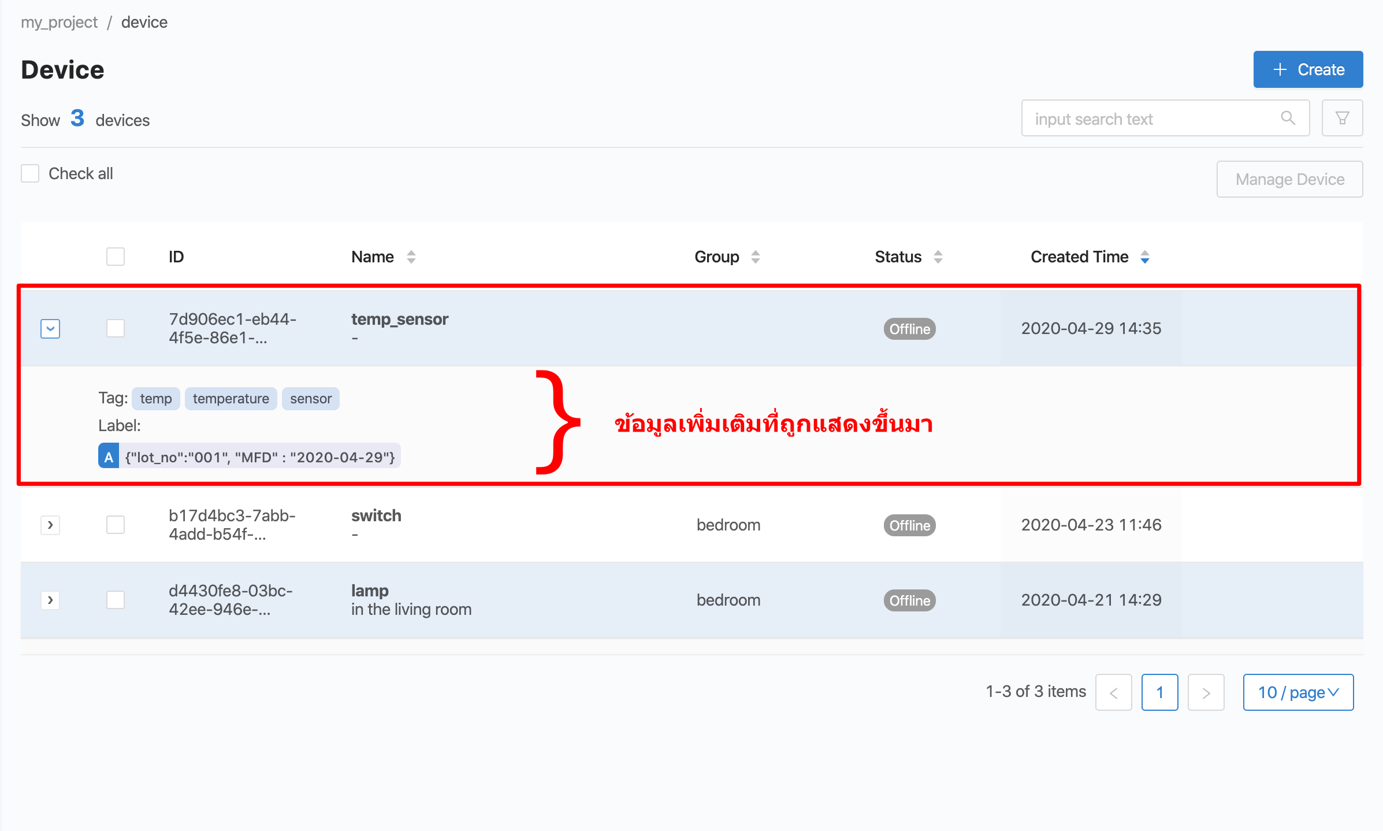1383x831 pixels.
Task: Toggle the table header select-all checkbox
Action: [116, 257]
